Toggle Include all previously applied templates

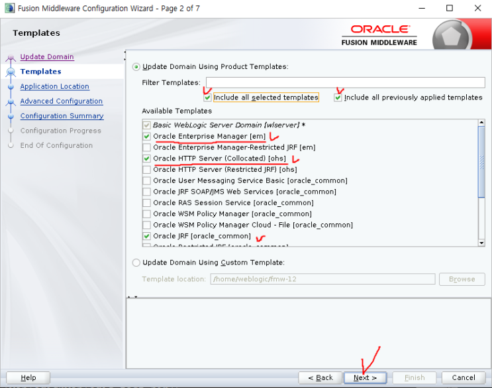338,97
